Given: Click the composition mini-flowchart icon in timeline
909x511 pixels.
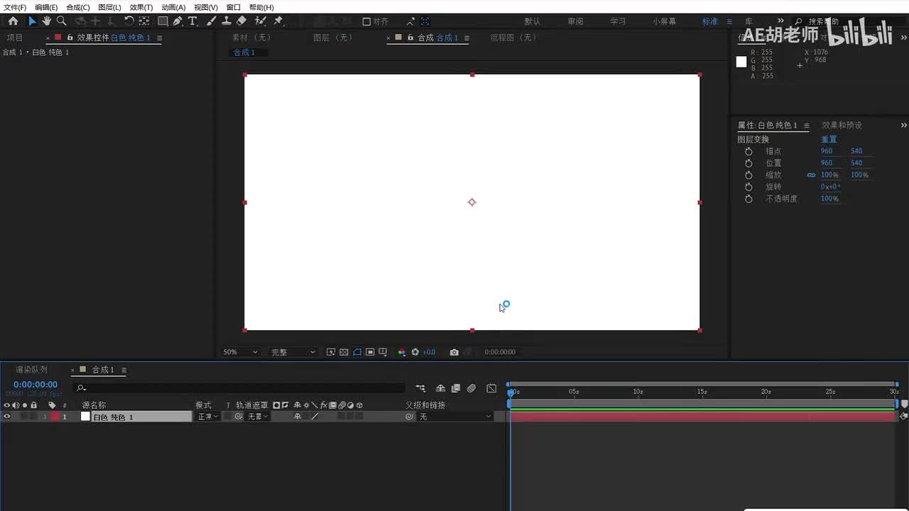Looking at the screenshot, I should pyautogui.click(x=420, y=388).
